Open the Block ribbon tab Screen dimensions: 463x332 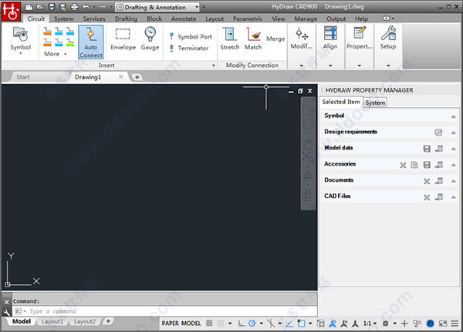point(154,18)
